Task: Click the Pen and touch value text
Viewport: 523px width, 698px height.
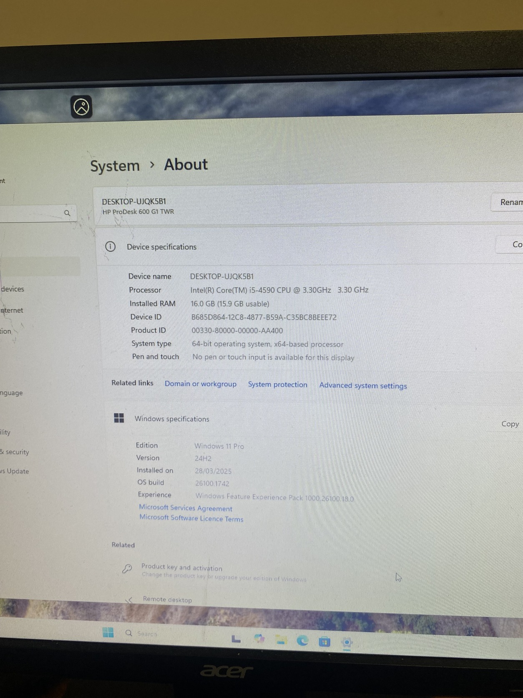Action: tap(273, 357)
